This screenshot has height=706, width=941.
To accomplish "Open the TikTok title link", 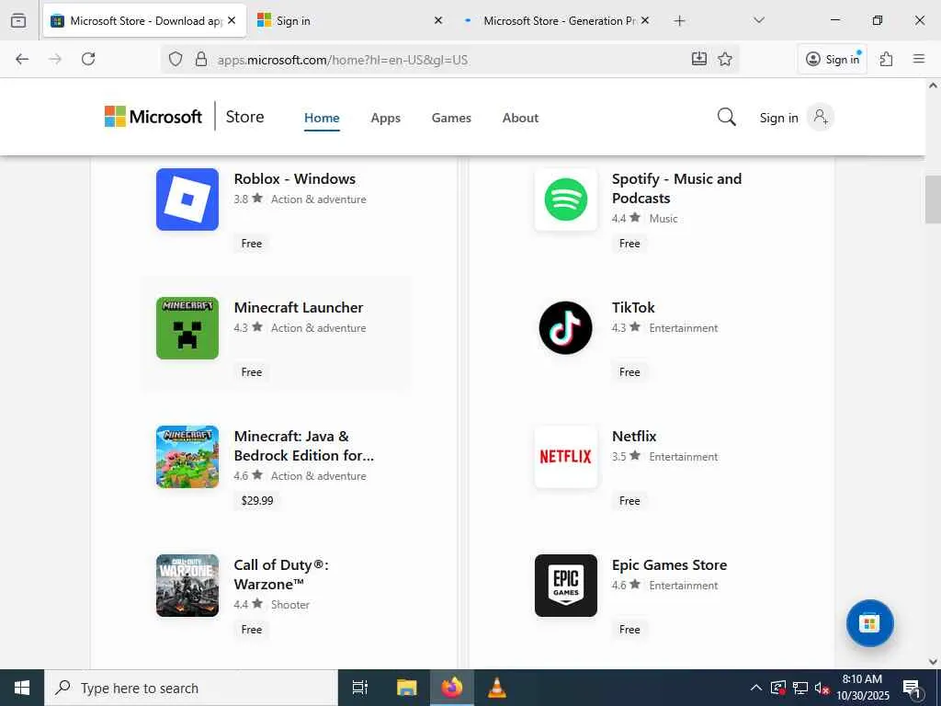I will coord(633,307).
